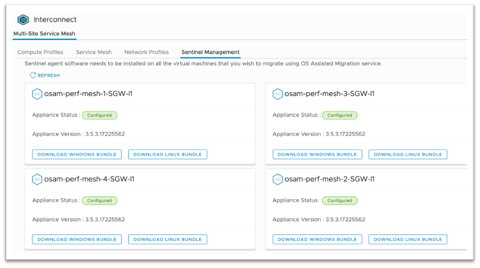This screenshot has height=268, width=480.
Task: Switch to the Service Mesh tab
Action: 94,52
